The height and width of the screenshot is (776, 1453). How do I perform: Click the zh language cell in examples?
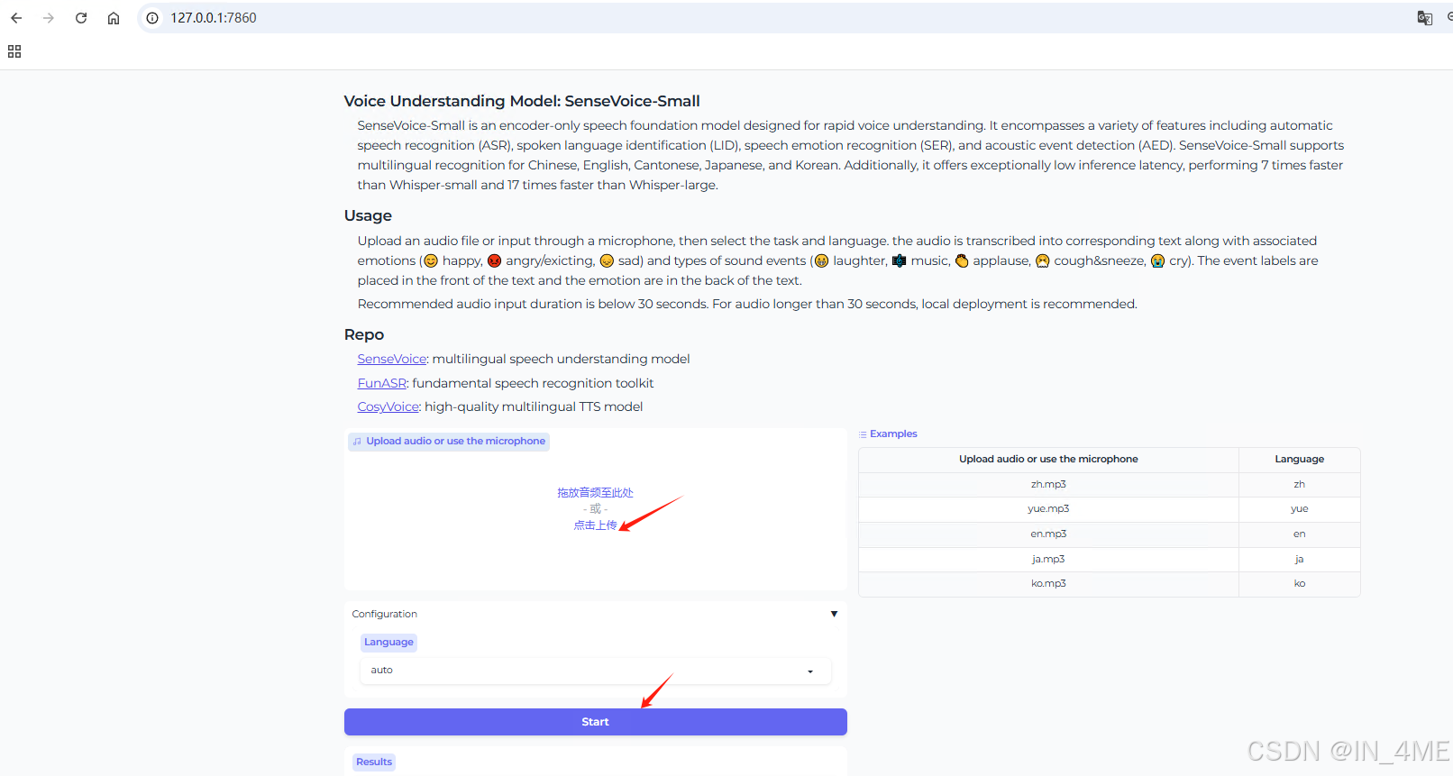pos(1299,485)
